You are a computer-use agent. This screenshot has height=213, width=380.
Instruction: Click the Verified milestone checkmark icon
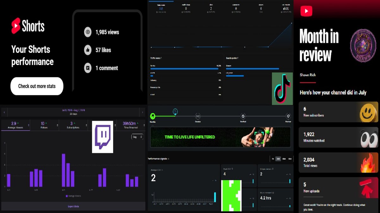click(x=243, y=116)
